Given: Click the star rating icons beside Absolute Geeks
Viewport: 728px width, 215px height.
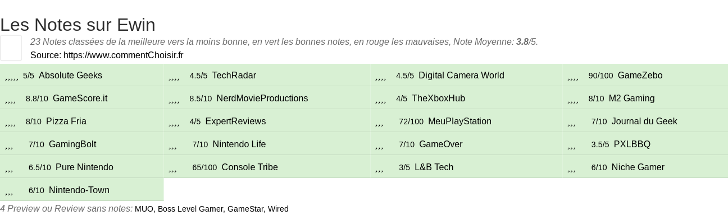Looking at the screenshot, I should click(x=11, y=76).
